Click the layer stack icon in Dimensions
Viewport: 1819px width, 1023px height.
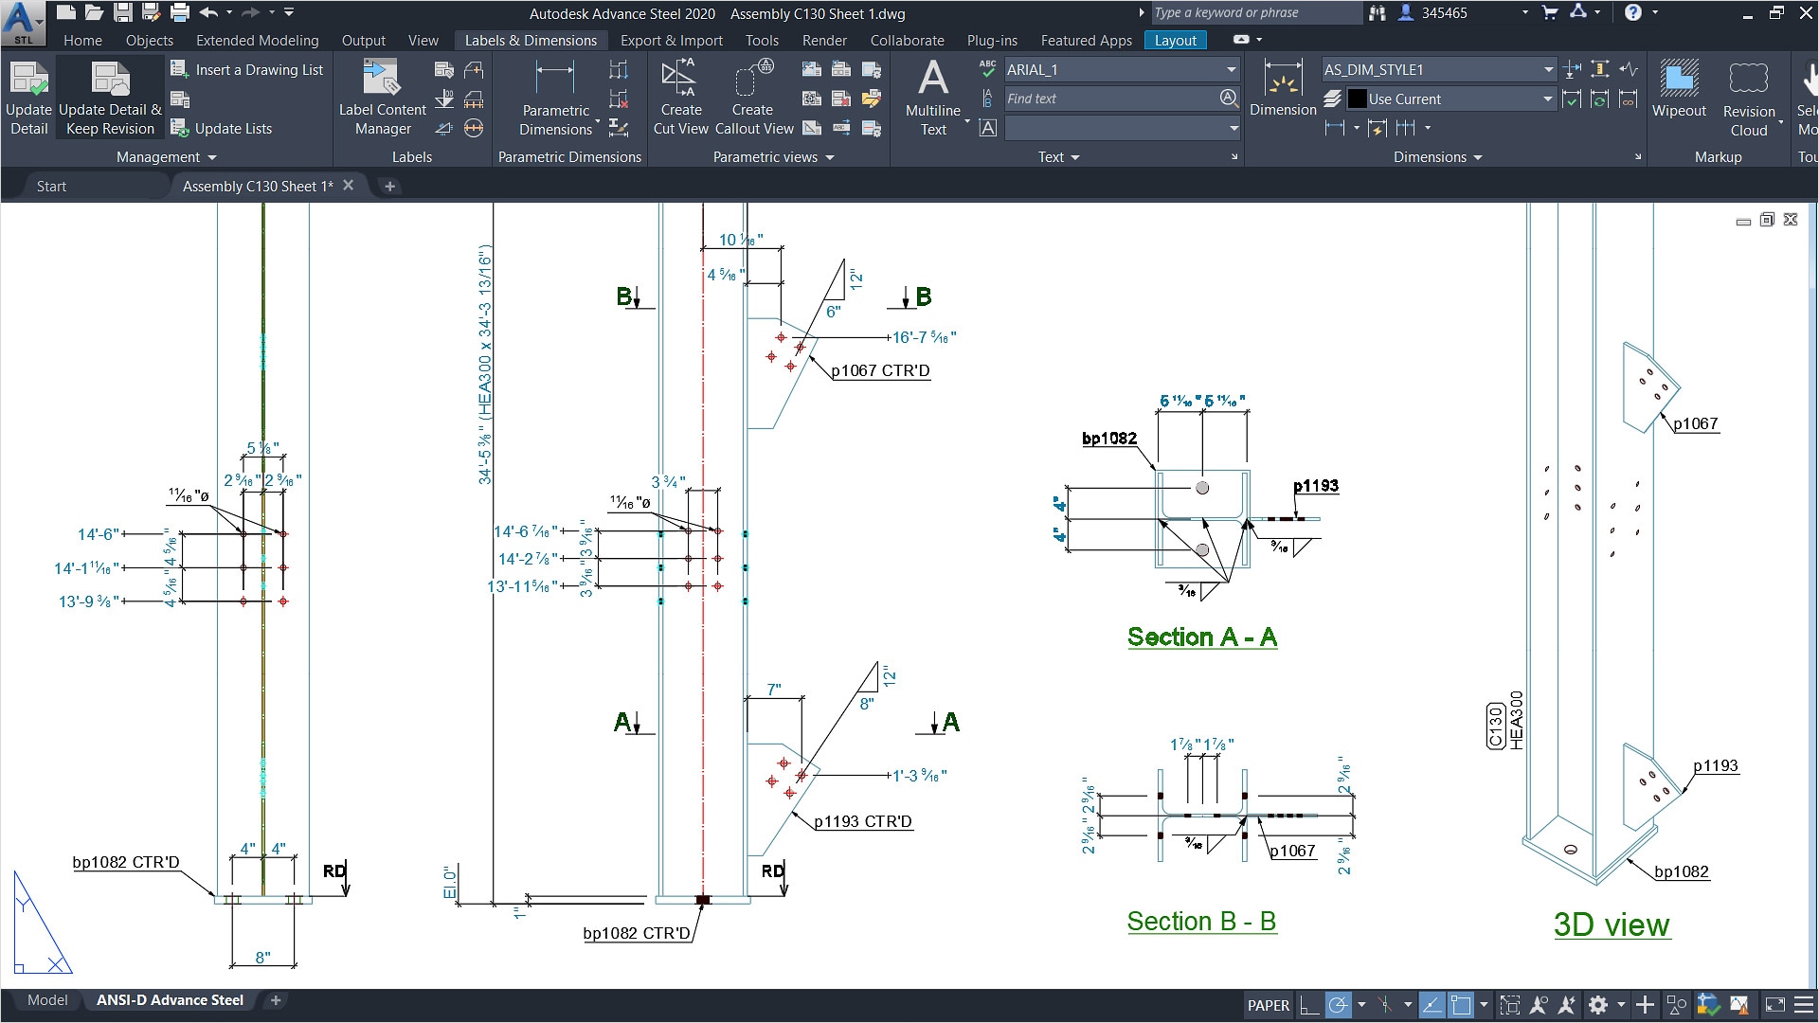[1332, 99]
